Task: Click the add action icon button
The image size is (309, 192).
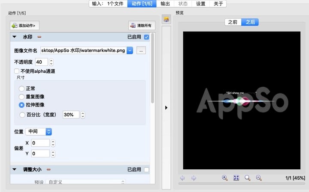Action: (x=24, y=26)
